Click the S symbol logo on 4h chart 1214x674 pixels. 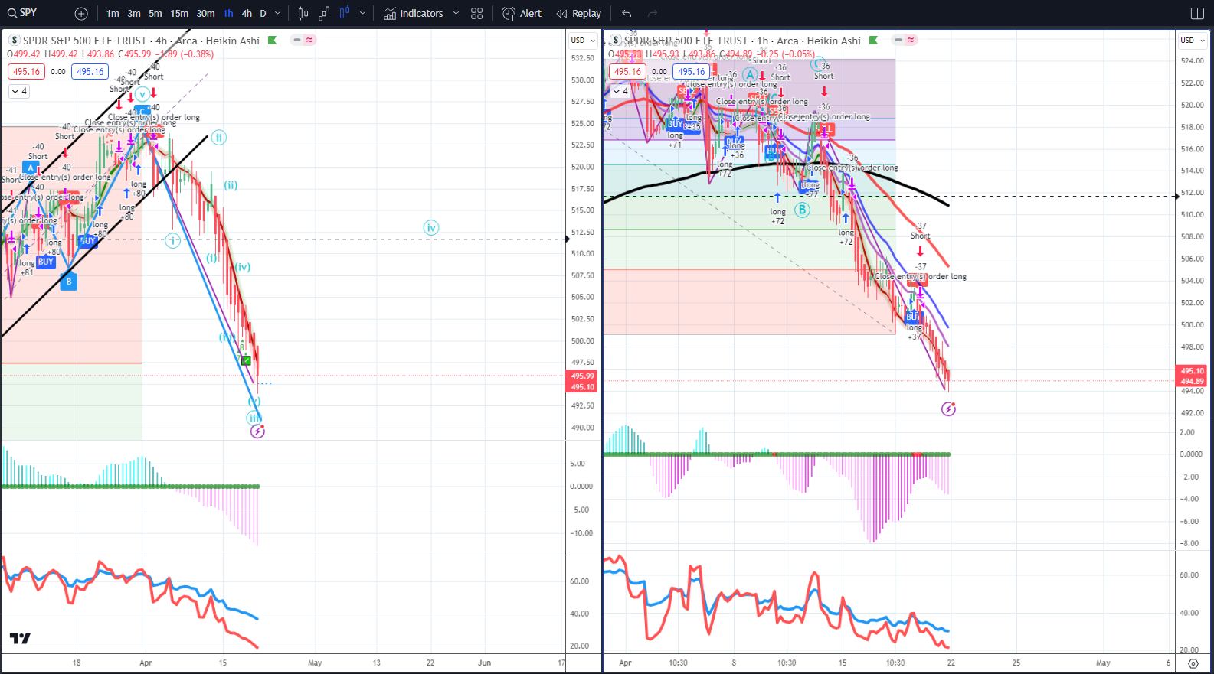coord(15,41)
